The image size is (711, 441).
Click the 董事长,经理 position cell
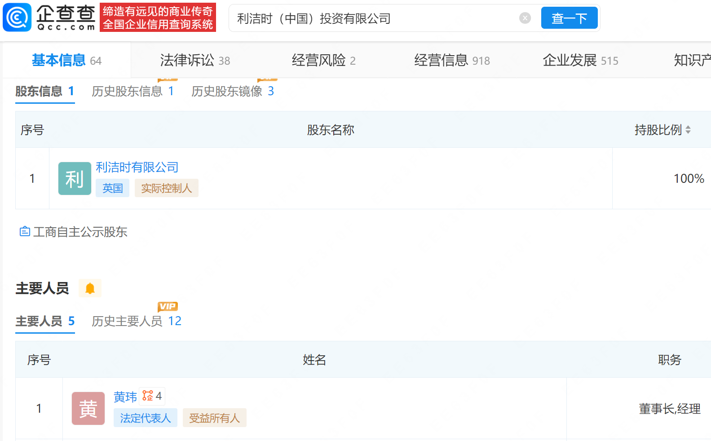click(670, 409)
